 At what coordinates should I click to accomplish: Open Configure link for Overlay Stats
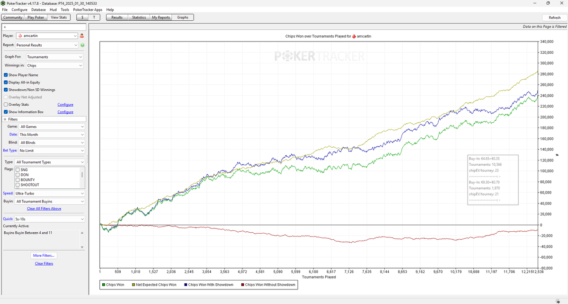65,104
